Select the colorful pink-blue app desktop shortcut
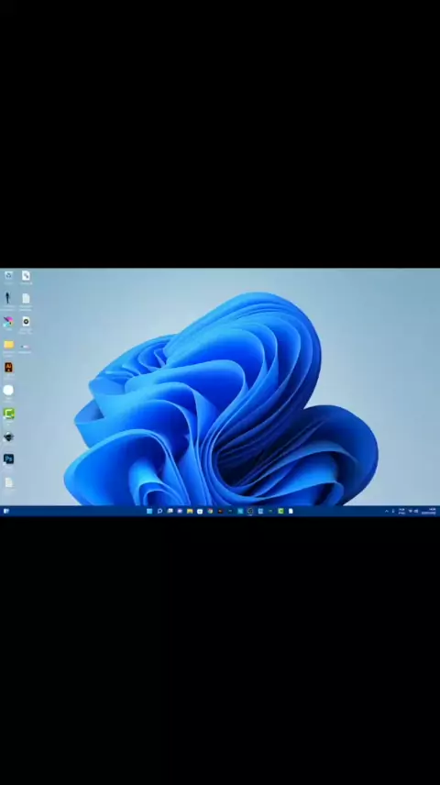The width and height of the screenshot is (440, 785). click(8, 321)
